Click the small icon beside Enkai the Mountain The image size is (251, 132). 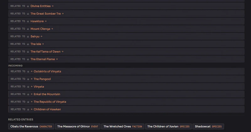point(28,94)
